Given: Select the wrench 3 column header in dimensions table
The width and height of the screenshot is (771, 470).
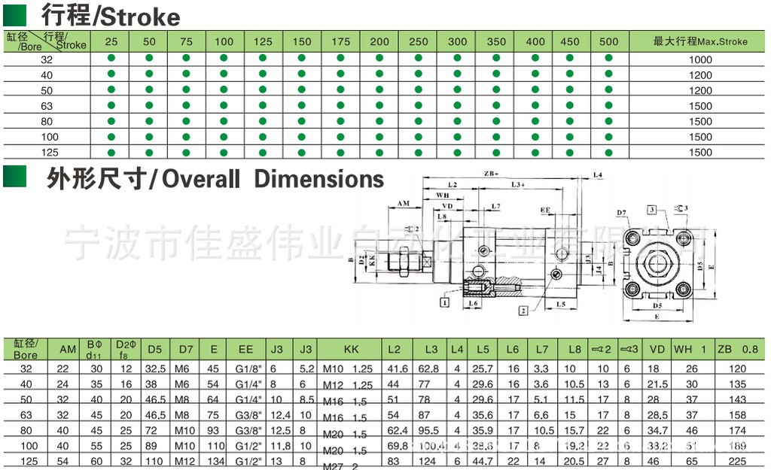Looking at the screenshot, I should coord(627,349).
